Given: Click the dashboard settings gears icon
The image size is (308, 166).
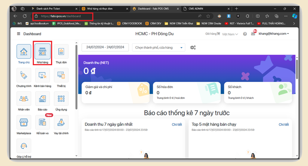Looking at the screenshot, I should [193, 47].
